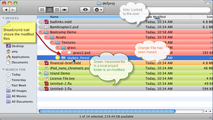
Task: Expand the Island Demo folder
Action: (40, 73)
